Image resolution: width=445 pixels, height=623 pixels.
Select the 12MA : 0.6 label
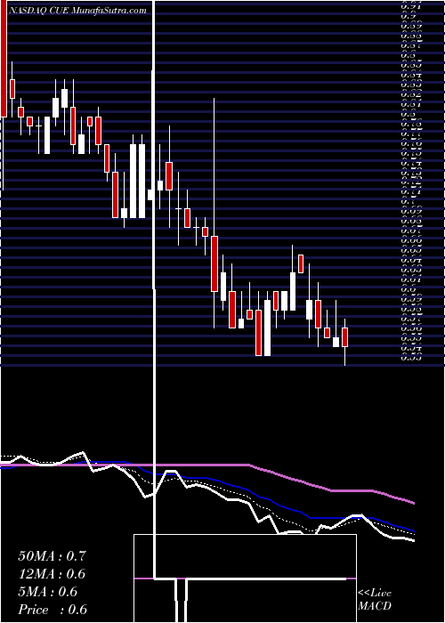52,574
